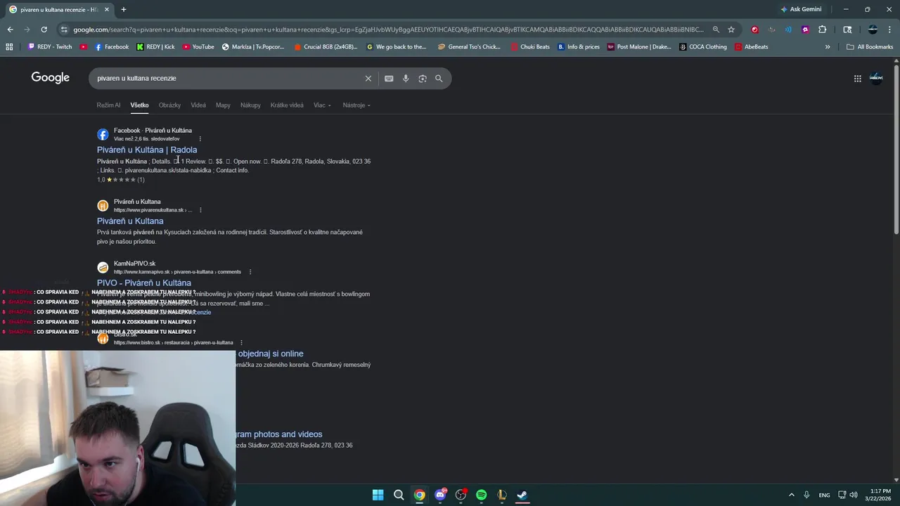This screenshot has height=506, width=900.
Task: Open the Facebook bookmark
Action: [x=112, y=47]
